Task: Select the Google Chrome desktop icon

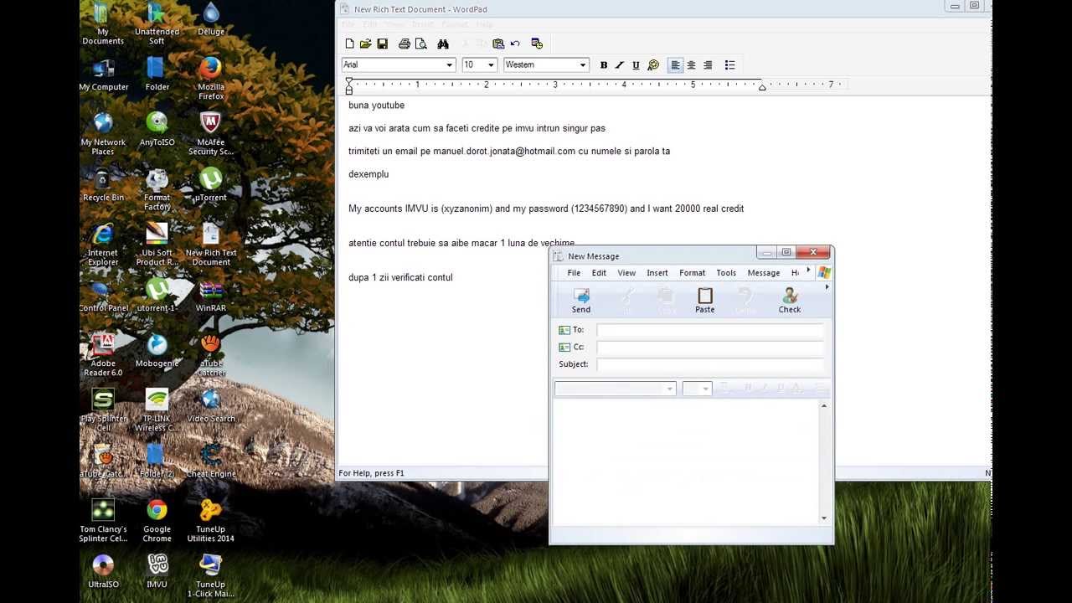Action: click(157, 521)
